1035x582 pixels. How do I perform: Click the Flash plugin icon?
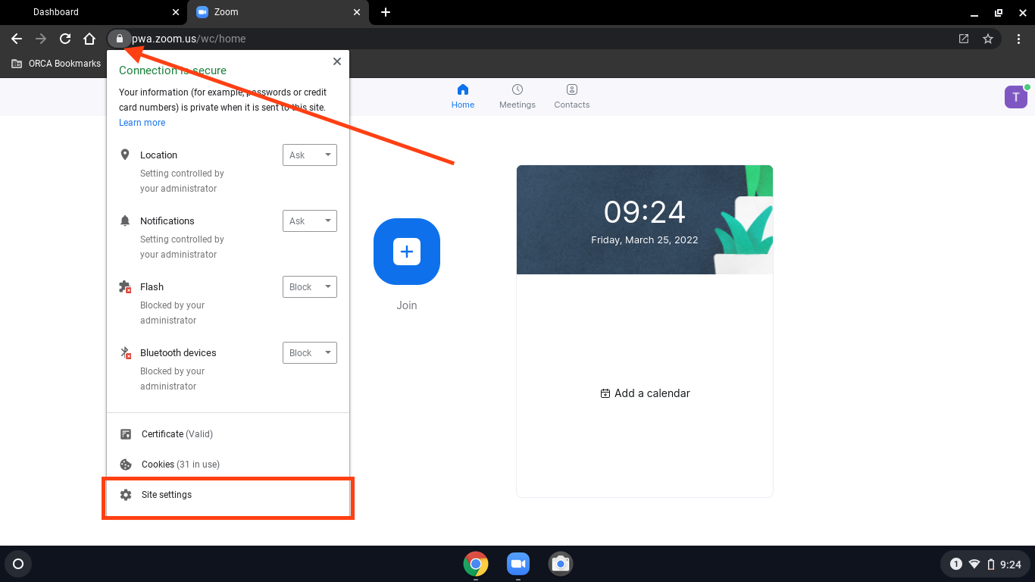tap(125, 286)
